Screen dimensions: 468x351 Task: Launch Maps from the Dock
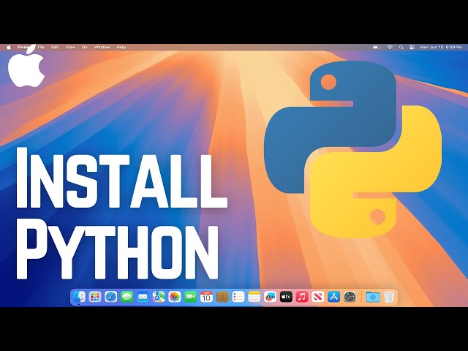[x=159, y=297]
